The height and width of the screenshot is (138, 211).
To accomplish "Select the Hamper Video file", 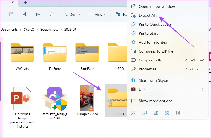I will (x=87, y=101).
